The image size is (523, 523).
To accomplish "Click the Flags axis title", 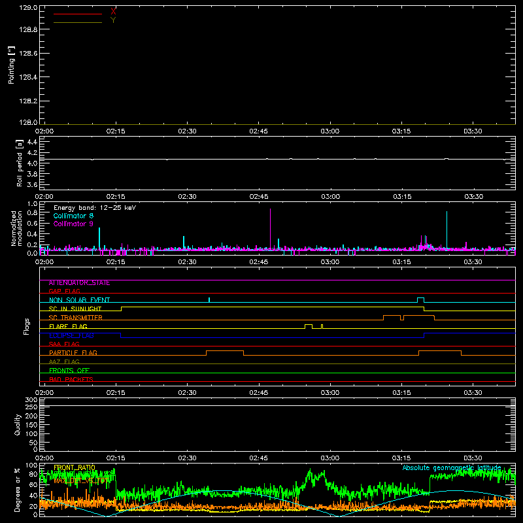I will click(x=27, y=327).
